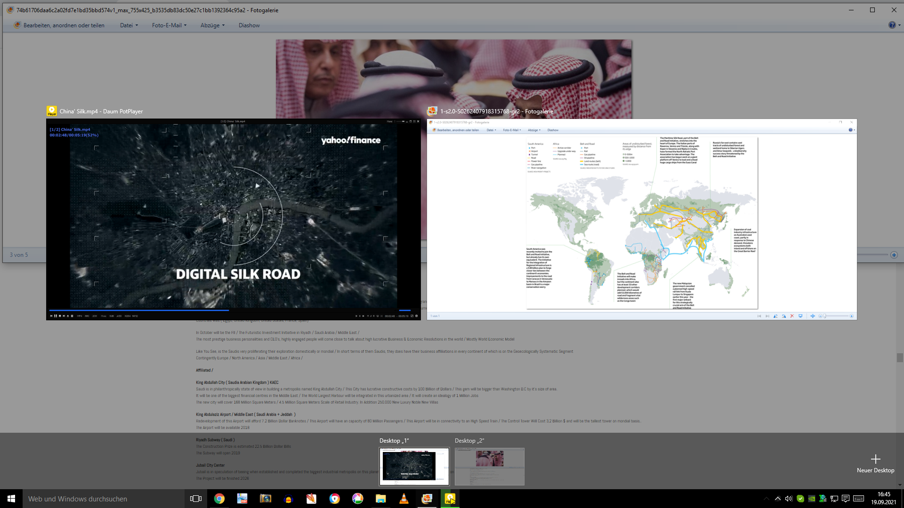This screenshot has width=904, height=508.
Task: Select the 1-s2.0 Fotogalerie map window thumbnail
Action: pos(642,219)
